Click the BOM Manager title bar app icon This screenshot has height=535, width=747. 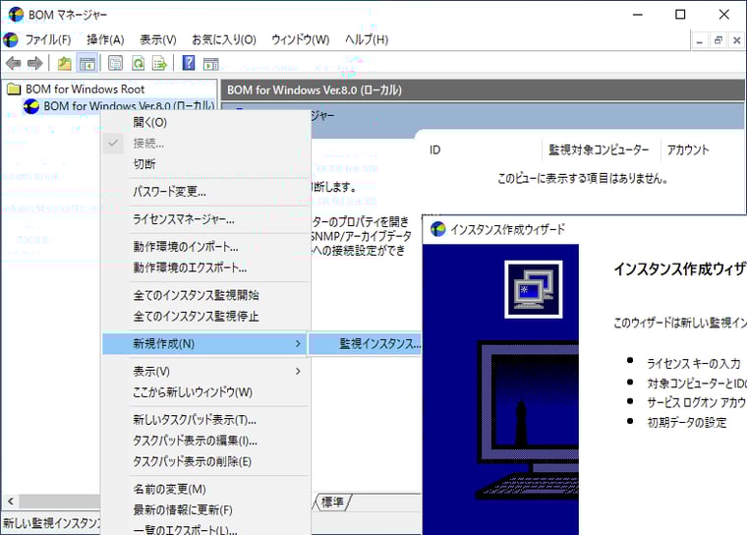(x=16, y=15)
